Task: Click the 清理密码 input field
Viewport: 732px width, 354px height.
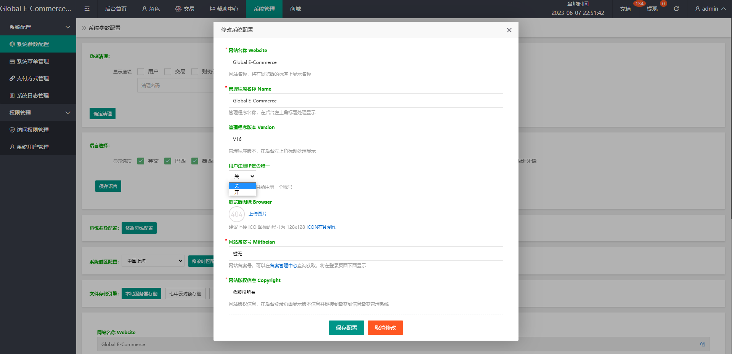Action: pyautogui.click(x=176, y=86)
